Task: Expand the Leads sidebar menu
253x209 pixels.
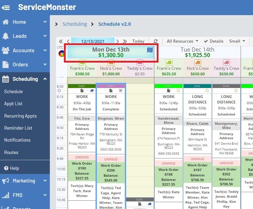Action: 25,36
